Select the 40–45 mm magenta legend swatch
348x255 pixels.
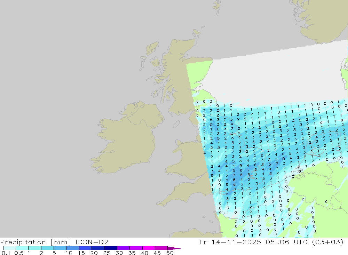pos(149,248)
